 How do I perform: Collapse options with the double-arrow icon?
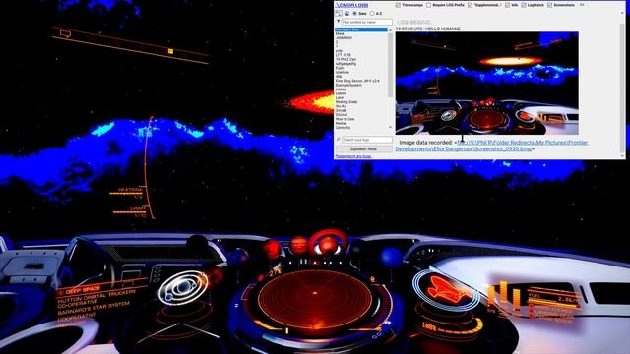pos(582,5)
